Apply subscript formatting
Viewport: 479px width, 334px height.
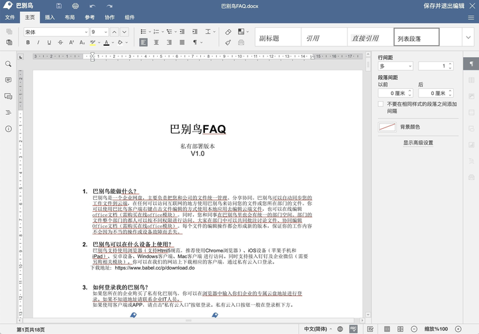pyautogui.click(x=82, y=42)
